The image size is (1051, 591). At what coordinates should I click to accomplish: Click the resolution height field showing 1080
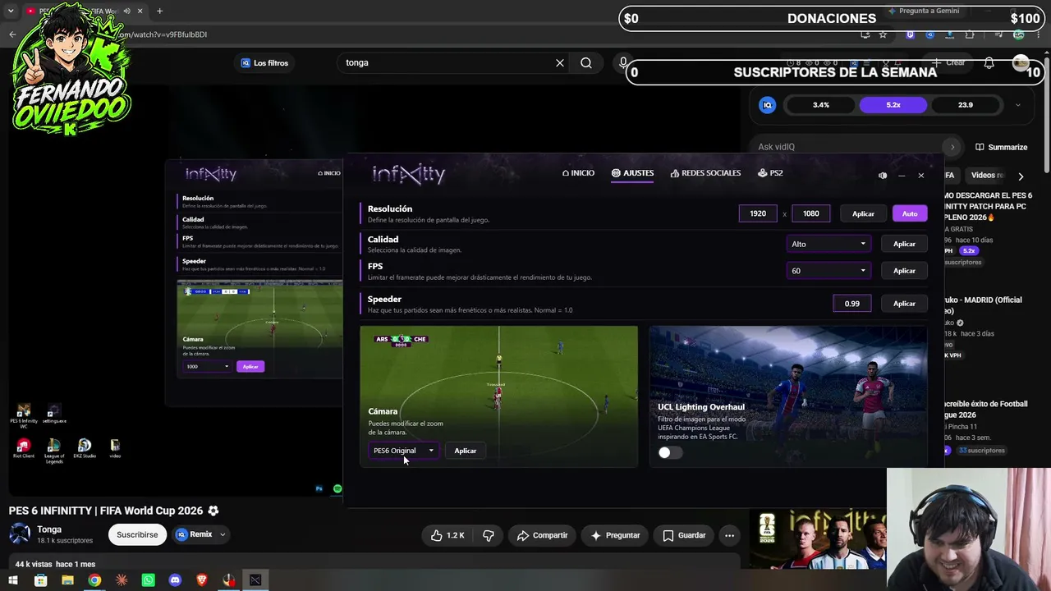click(811, 213)
